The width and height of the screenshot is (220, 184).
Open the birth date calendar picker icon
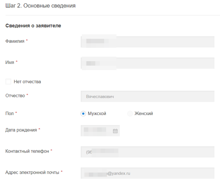tap(115, 131)
